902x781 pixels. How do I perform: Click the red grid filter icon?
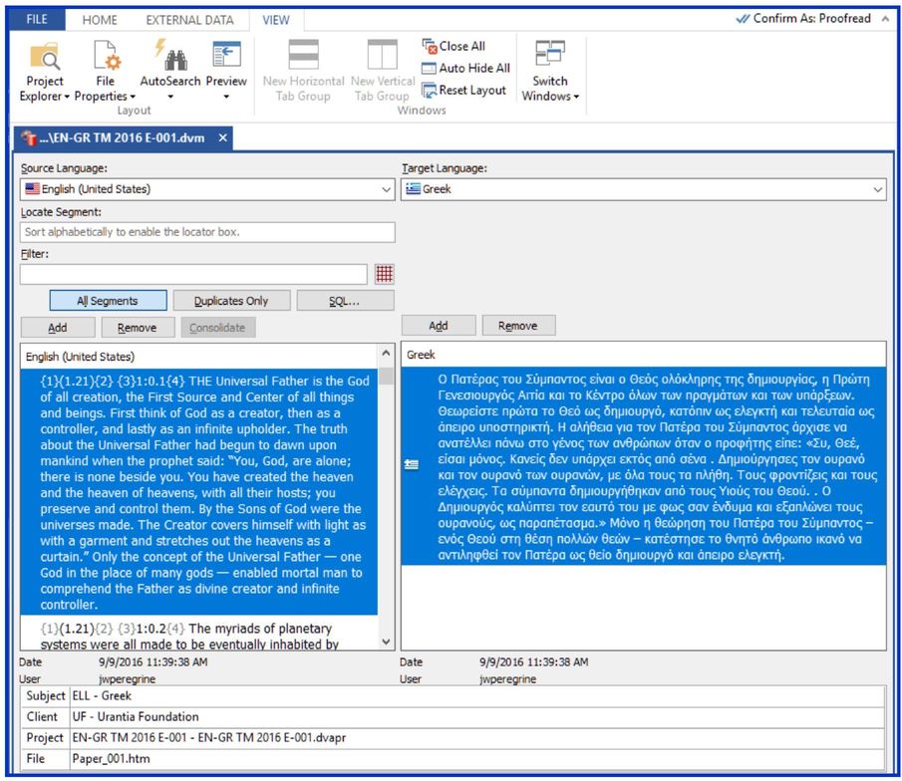pos(385,274)
